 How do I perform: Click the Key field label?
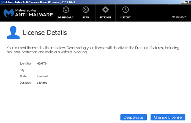23,70
